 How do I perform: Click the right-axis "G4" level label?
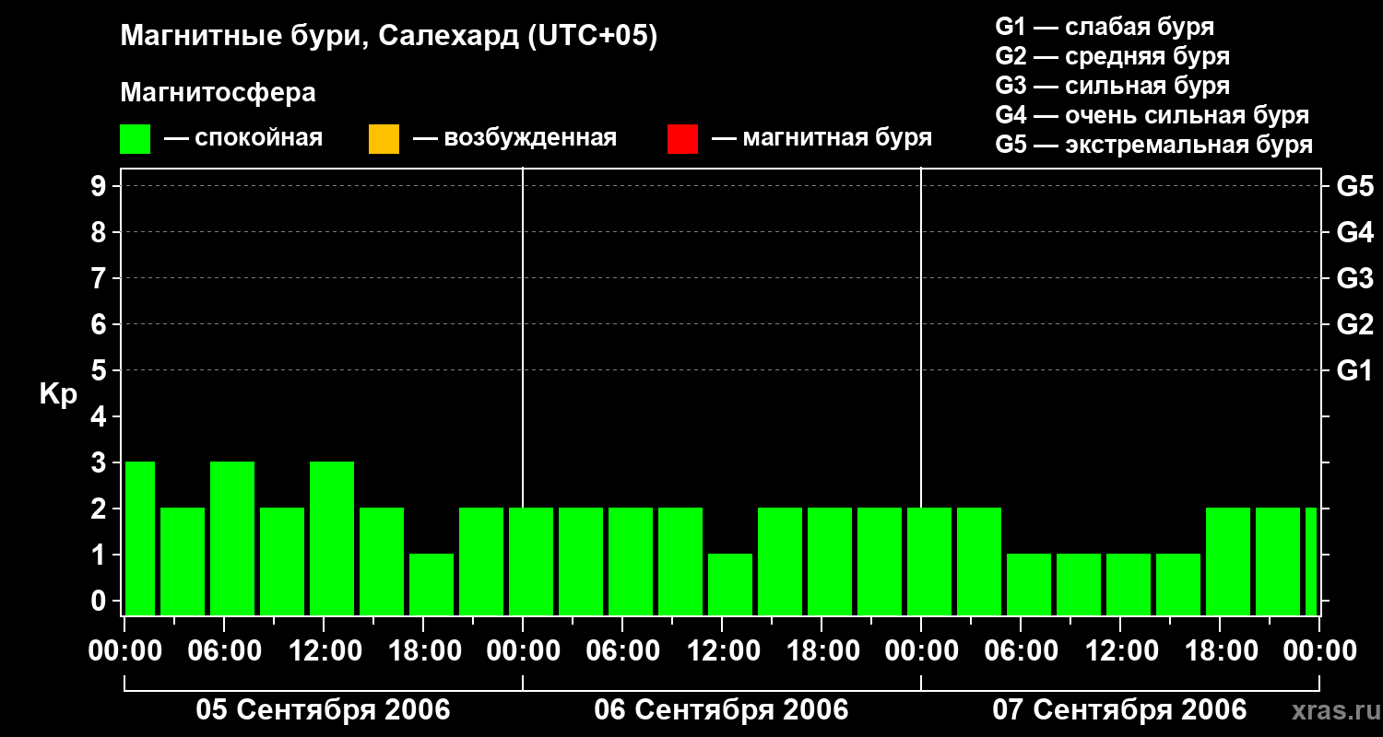coord(1354,232)
